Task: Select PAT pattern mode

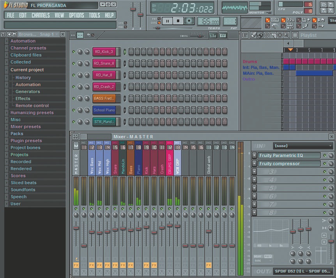Action: click(159, 19)
